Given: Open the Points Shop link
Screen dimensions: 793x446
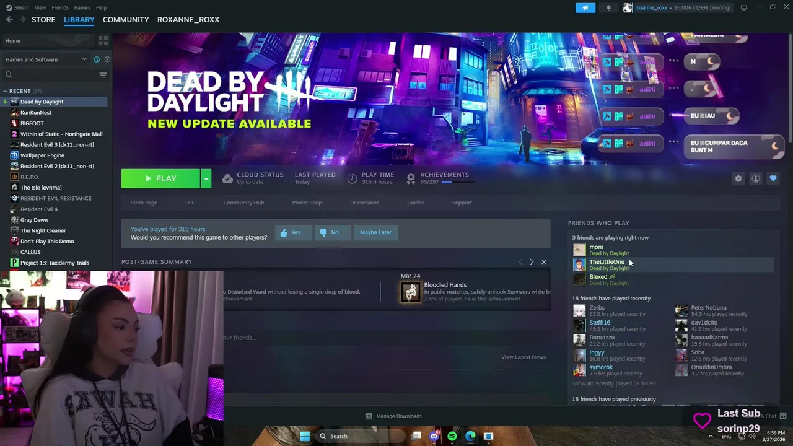Looking at the screenshot, I should click(307, 203).
